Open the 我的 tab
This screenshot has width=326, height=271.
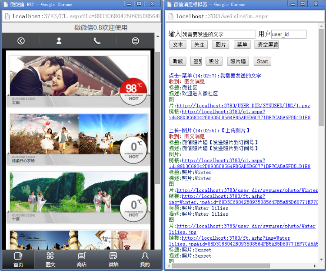tap(145, 259)
